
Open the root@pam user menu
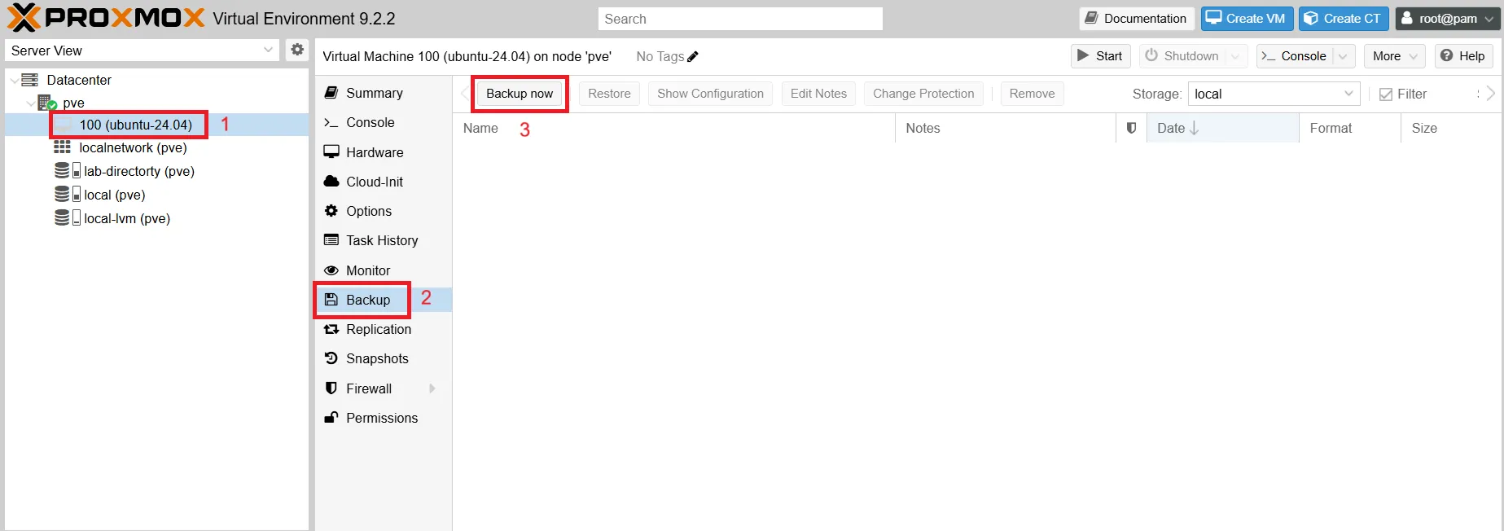1448,18
